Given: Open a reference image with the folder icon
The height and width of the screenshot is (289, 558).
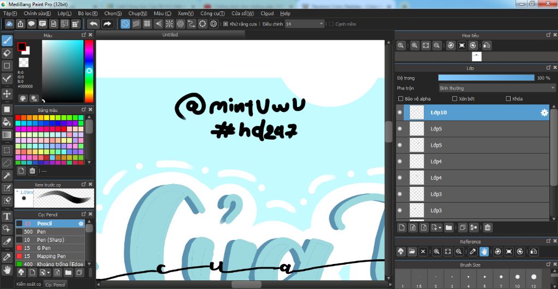Looking at the screenshot, I should pyautogui.click(x=412, y=252).
